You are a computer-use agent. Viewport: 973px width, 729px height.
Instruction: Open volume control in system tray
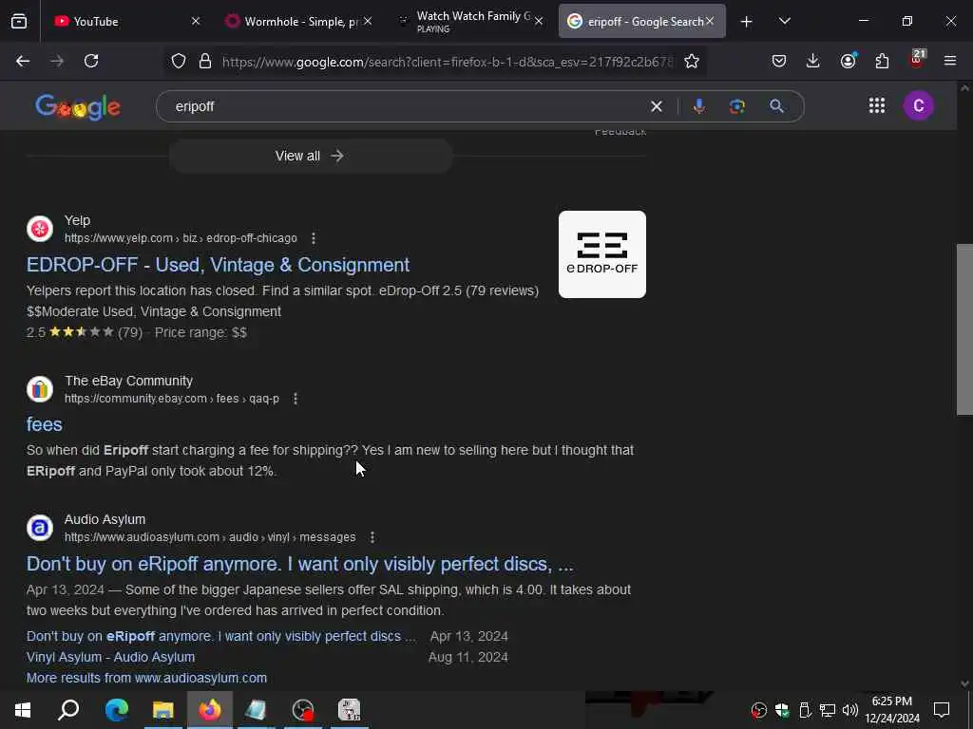[850, 710]
